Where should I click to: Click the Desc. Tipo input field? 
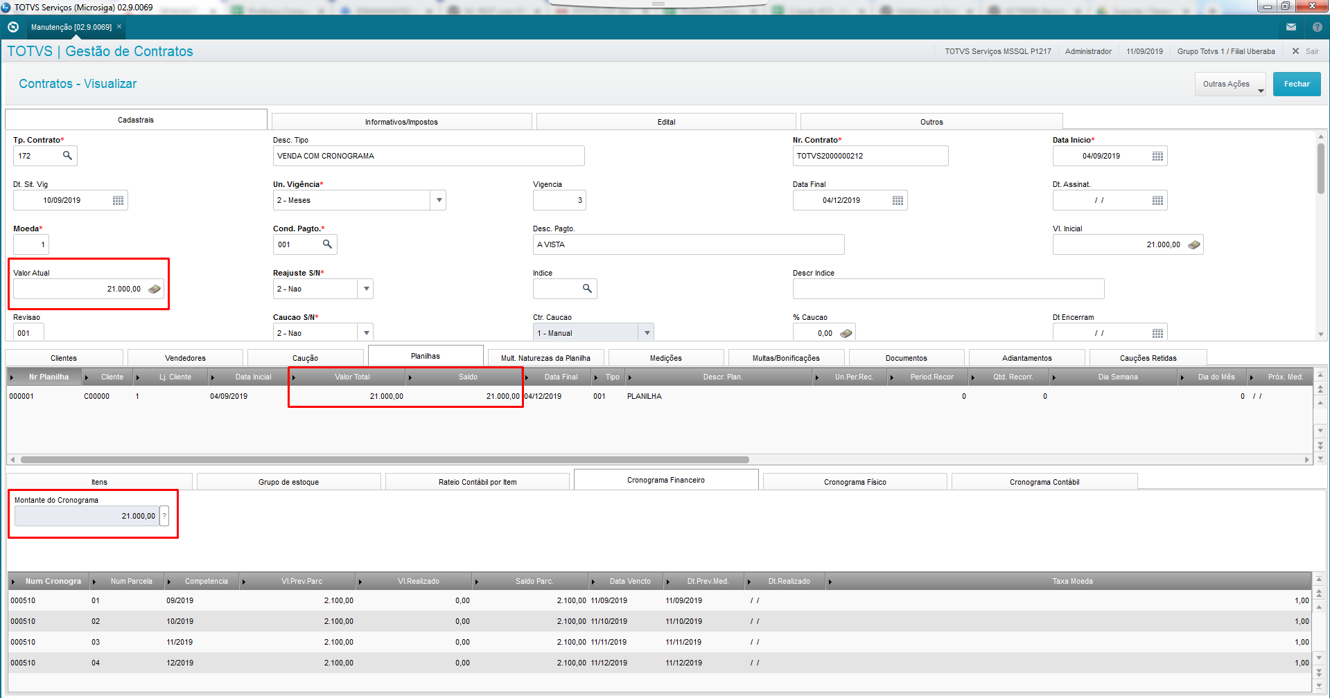pyautogui.click(x=428, y=156)
